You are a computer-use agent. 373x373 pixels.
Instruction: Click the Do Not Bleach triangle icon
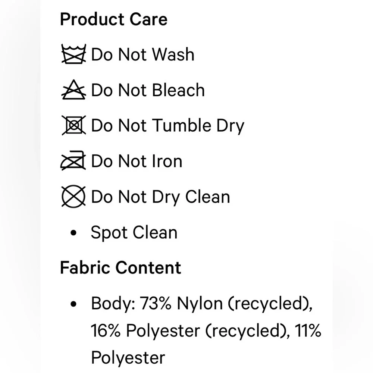73,90
